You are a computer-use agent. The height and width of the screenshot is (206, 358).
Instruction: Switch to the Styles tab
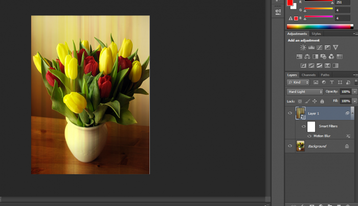(316, 34)
